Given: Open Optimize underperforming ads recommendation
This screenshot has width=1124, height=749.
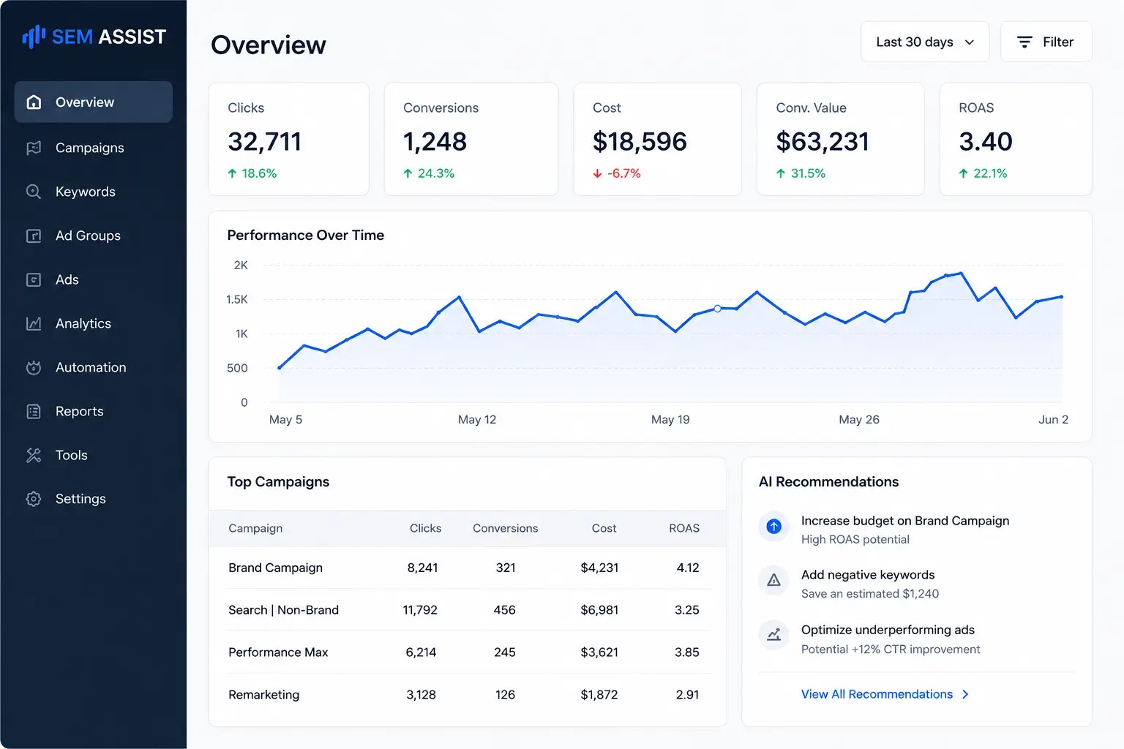Looking at the screenshot, I should point(888,630).
